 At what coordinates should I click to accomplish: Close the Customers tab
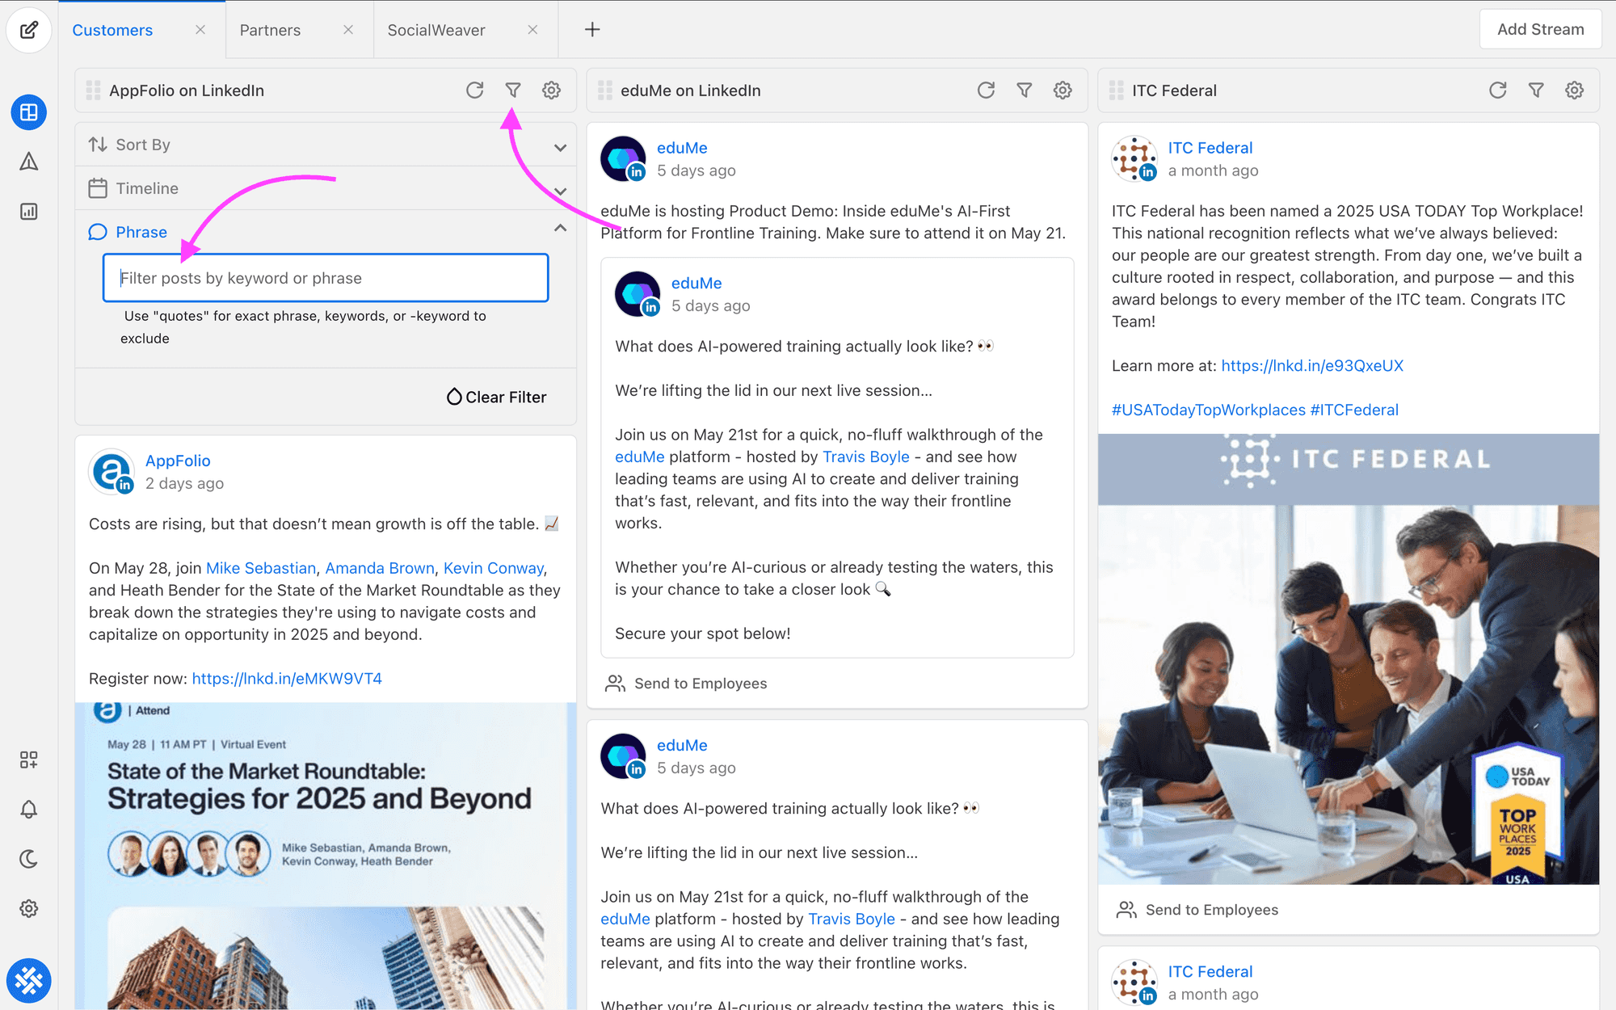tap(200, 30)
